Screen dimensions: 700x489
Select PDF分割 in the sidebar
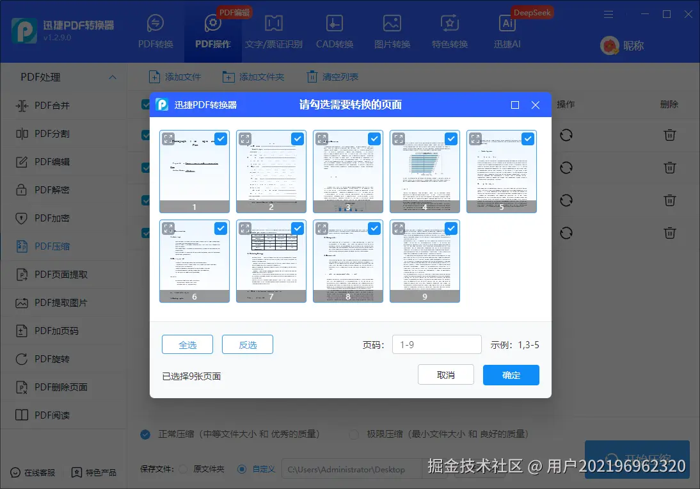pyautogui.click(x=63, y=134)
